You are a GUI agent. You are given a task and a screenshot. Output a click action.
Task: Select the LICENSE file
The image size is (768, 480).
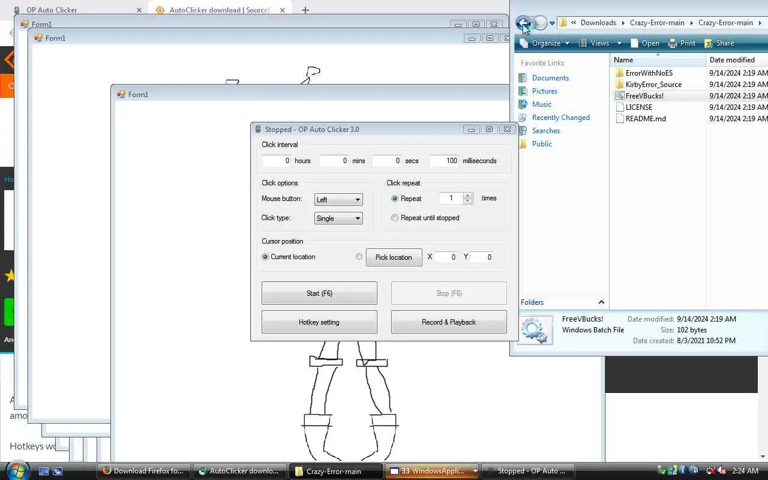pos(638,107)
